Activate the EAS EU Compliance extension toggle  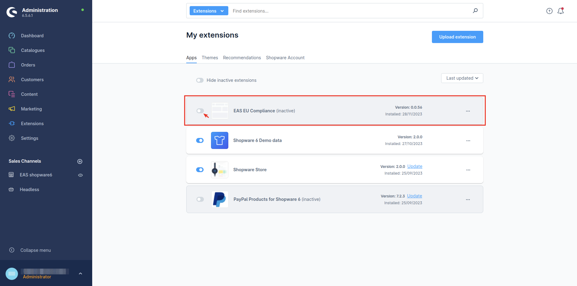click(x=200, y=111)
